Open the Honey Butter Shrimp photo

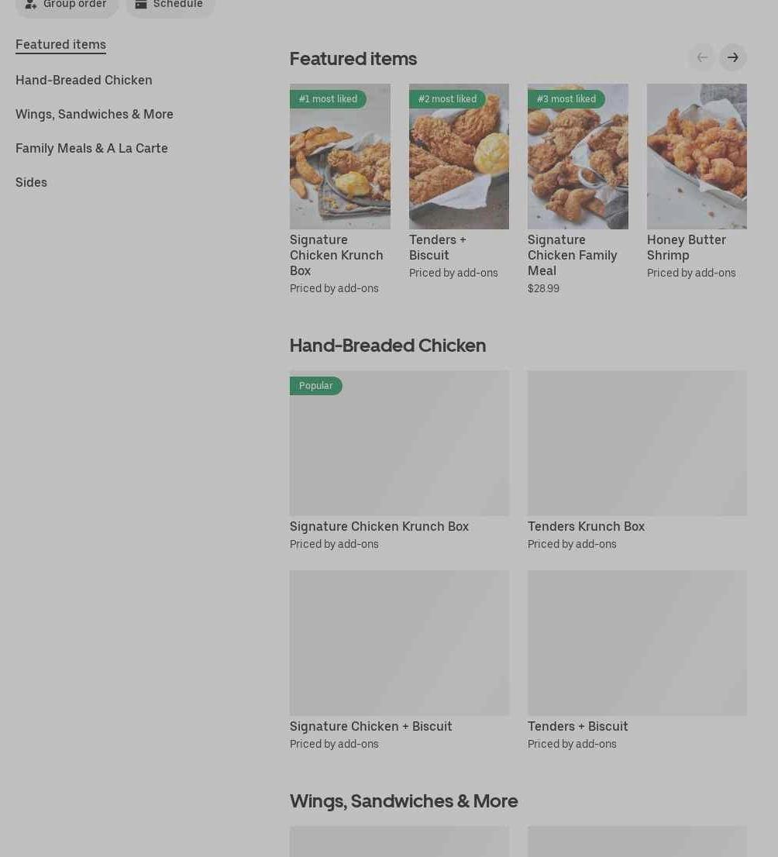click(x=697, y=157)
